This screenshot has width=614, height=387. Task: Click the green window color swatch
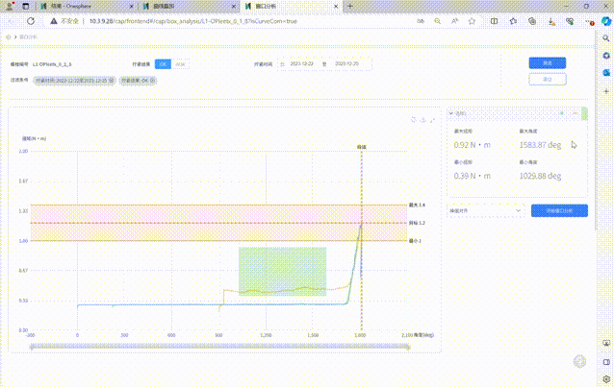pos(584,113)
